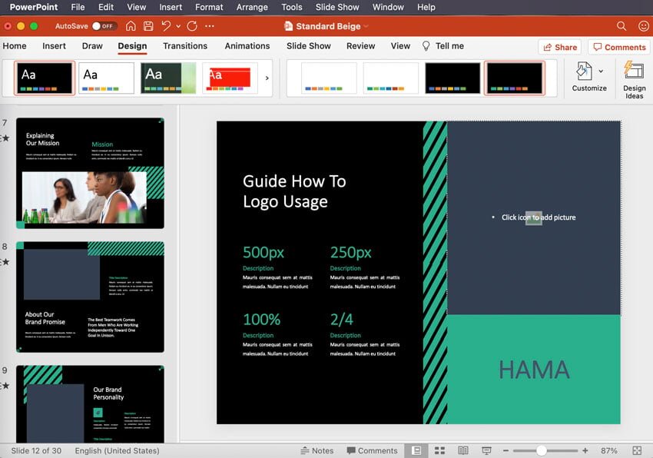This screenshot has width=653, height=458.
Task: Open the Undo history dropdown arrow
Action: coord(178,26)
